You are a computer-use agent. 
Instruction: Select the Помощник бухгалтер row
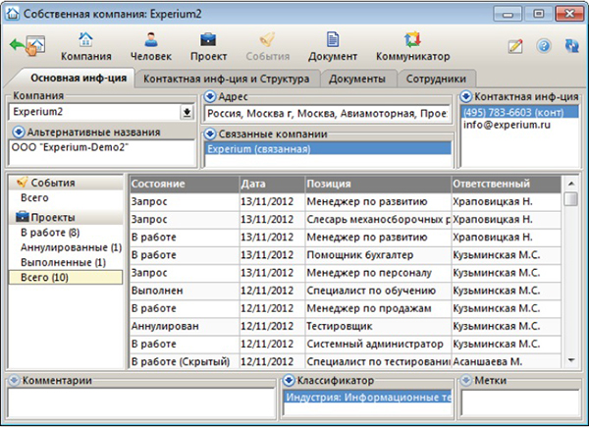click(346, 255)
